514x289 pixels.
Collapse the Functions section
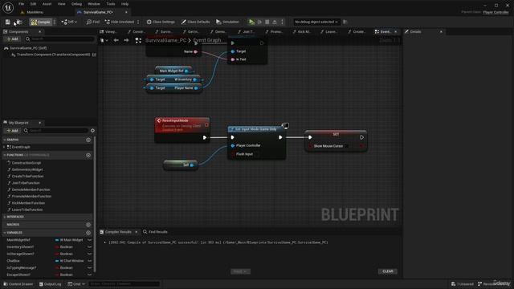click(4, 155)
